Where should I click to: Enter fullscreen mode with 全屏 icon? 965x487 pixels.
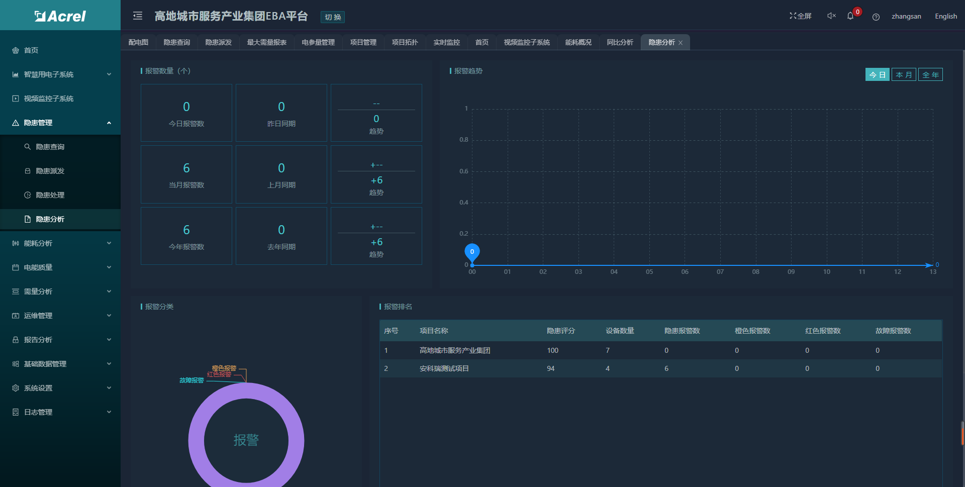coord(800,16)
